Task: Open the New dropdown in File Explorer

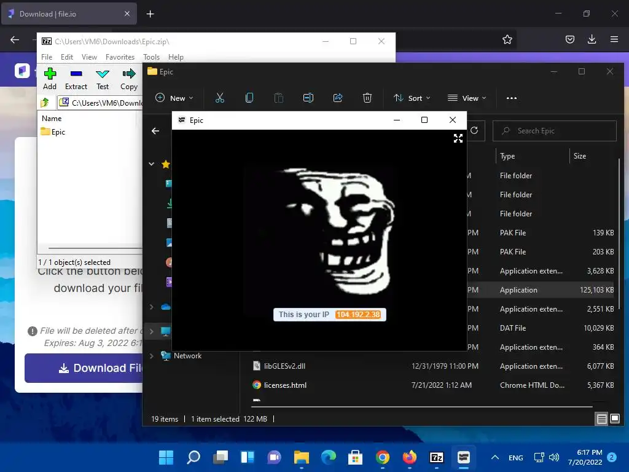Action: click(x=174, y=98)
